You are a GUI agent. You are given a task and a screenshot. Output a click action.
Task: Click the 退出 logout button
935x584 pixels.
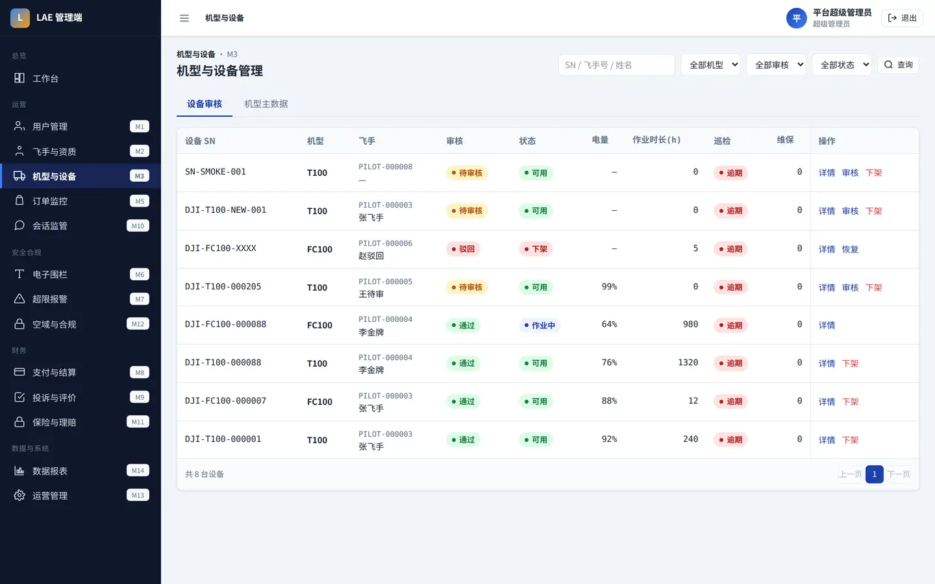902,18
